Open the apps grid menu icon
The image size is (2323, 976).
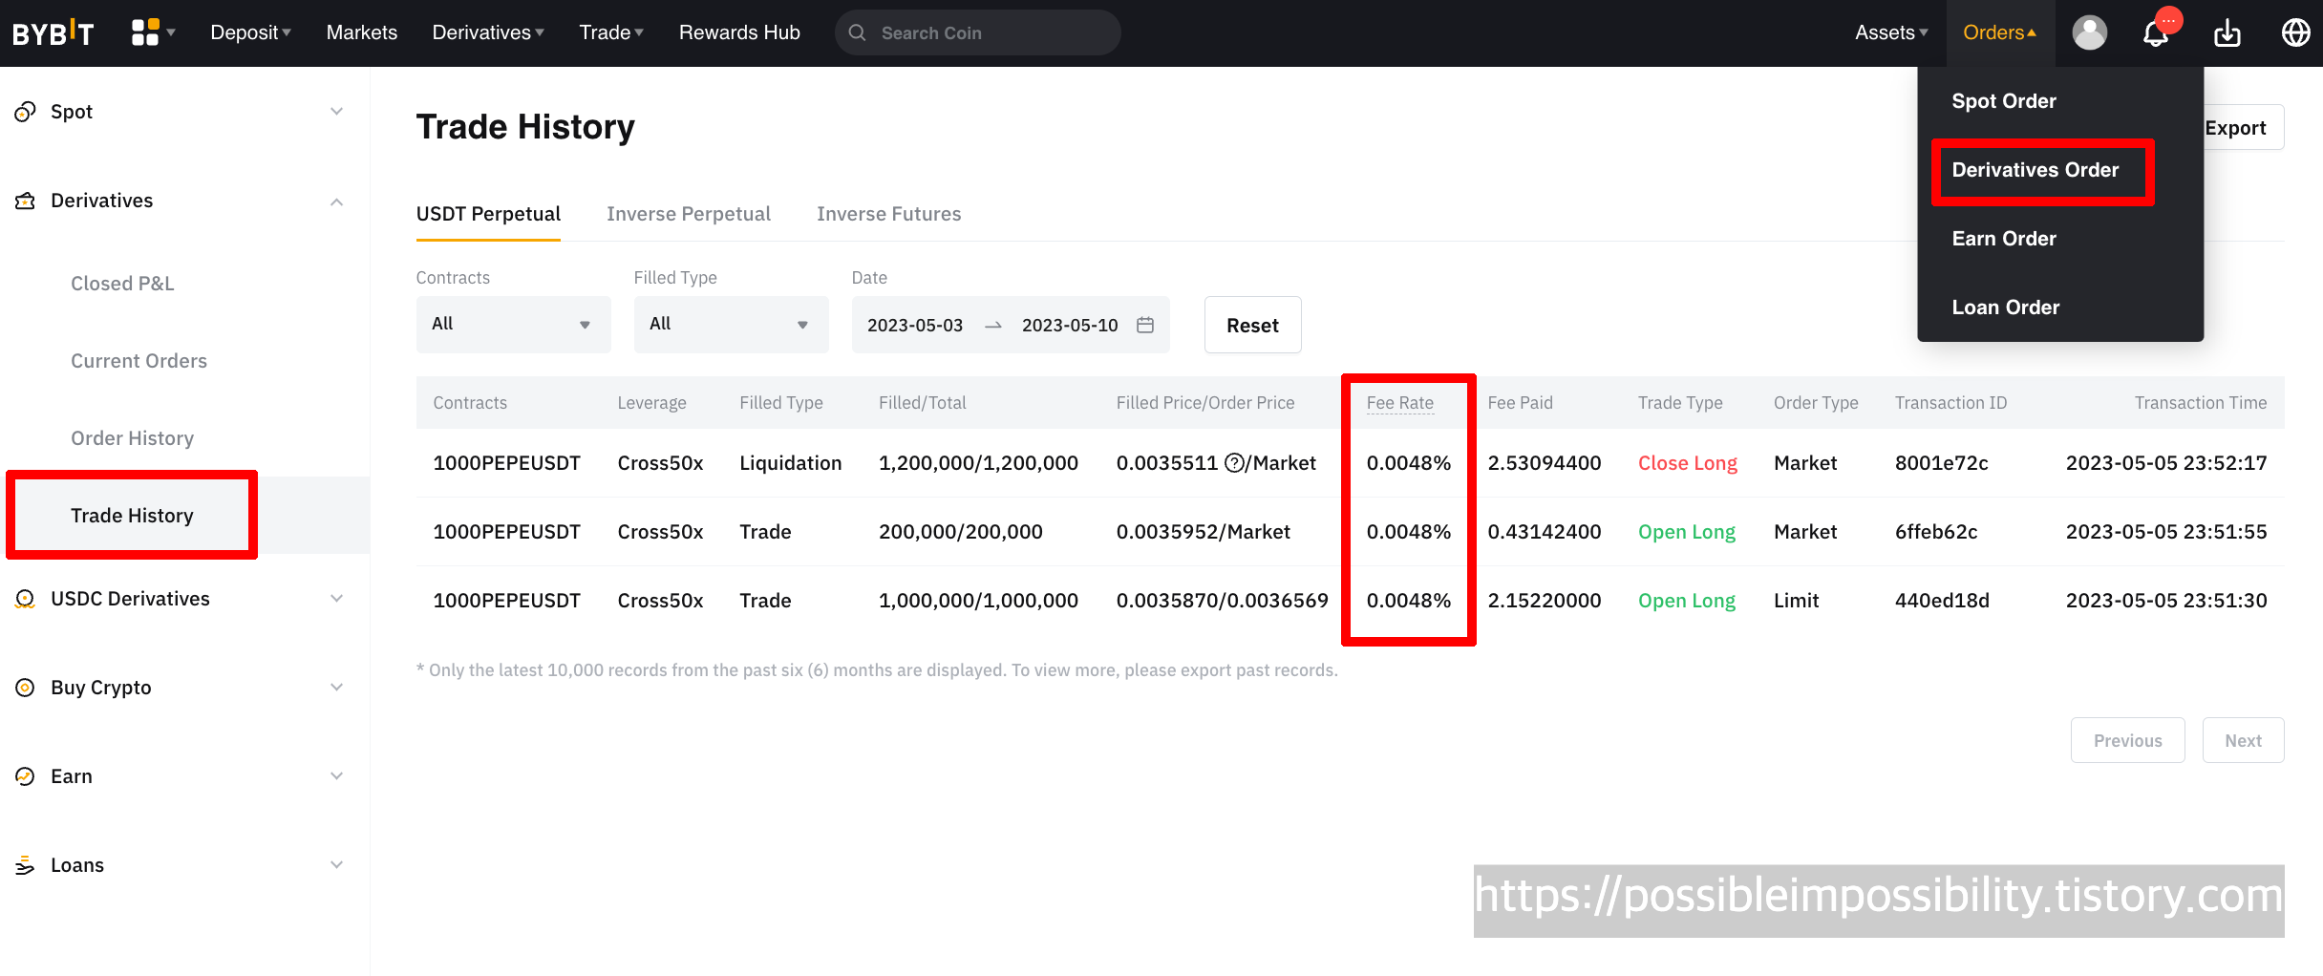[x=145, y=32]
